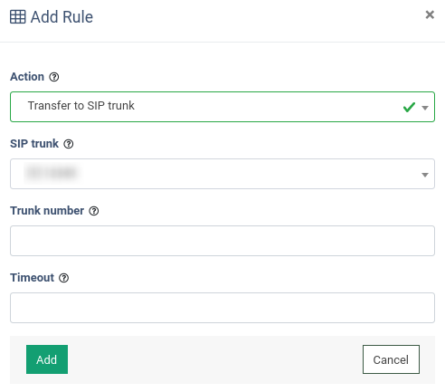This screenshot has width=445, height=392.
Task: Click the SIP trunk help icon
Action: [69, 144]
